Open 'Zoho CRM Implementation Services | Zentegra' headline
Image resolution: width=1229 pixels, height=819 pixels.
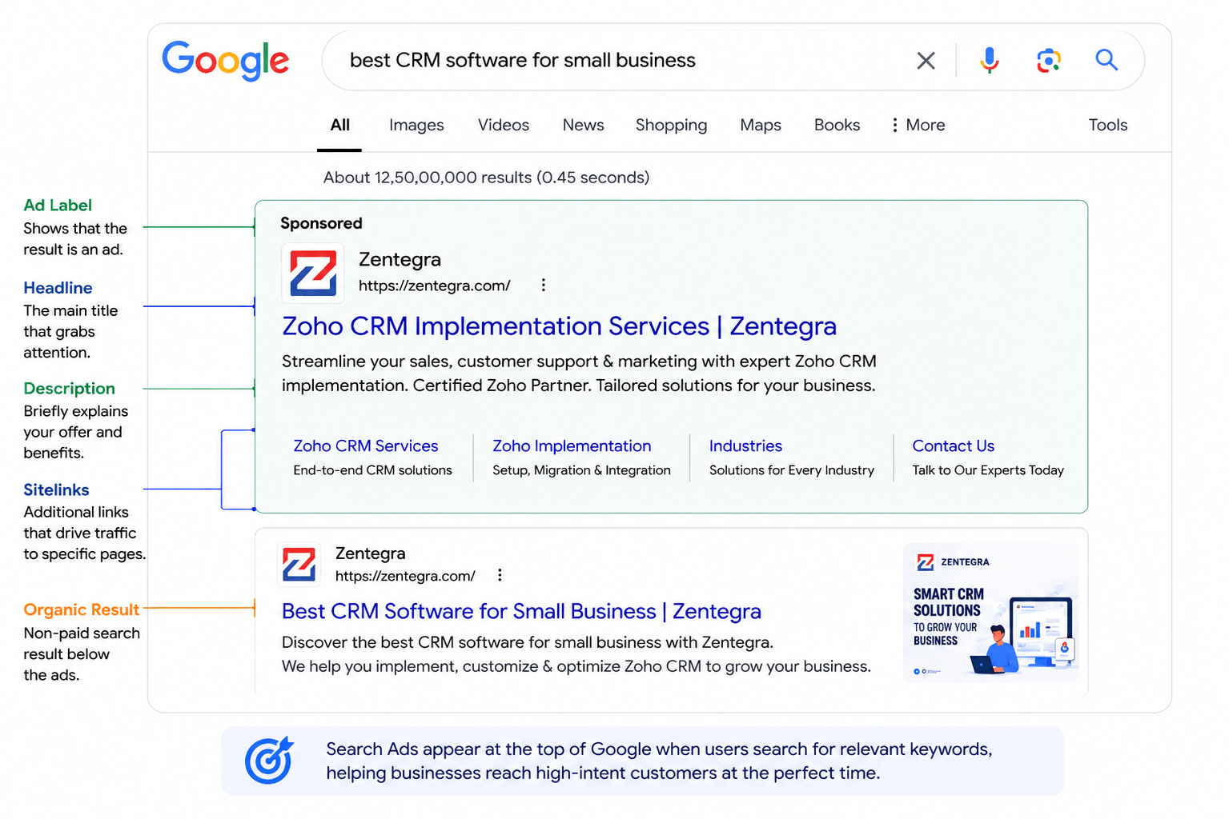[559, 326]
